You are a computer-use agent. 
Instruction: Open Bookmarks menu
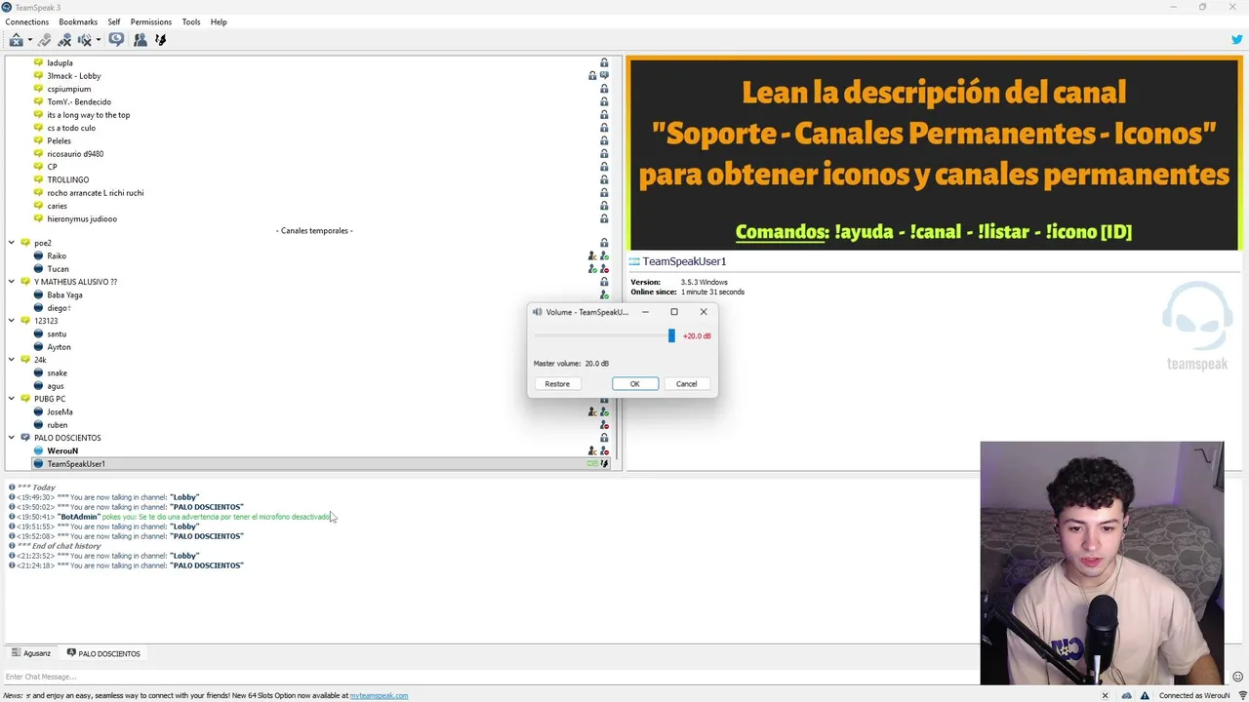(x=78, y=21)
